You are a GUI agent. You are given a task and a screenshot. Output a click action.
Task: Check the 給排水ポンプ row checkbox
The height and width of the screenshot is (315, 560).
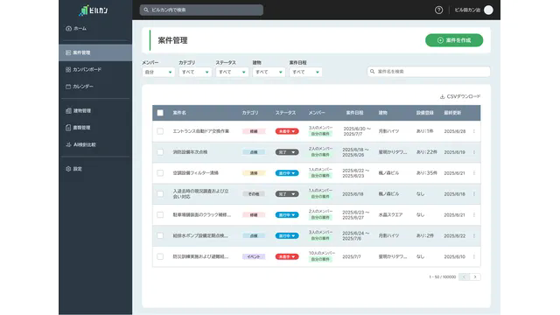pos(160,235)
